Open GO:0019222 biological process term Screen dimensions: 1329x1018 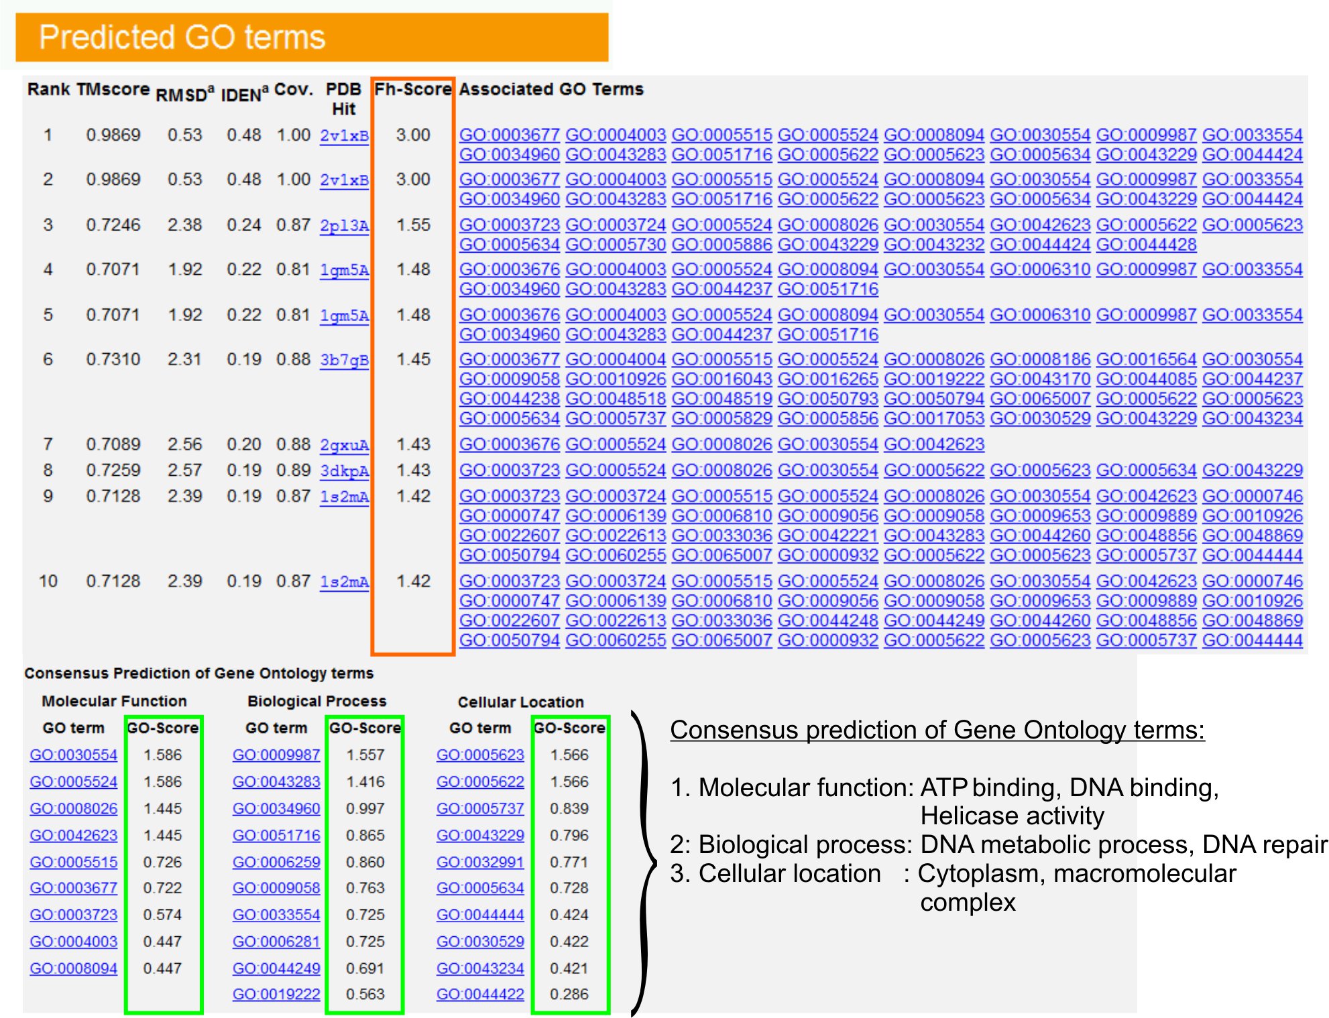(x=276, y=995)
